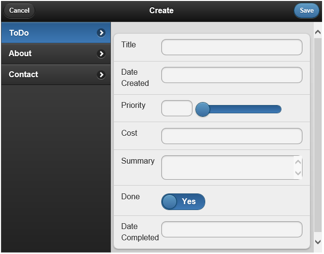324x254 pixels.
Task: Click the arrow icon beside ToDo
Action: 101,33
